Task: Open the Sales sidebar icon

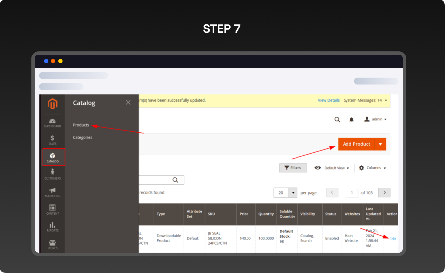Action: 52,140
